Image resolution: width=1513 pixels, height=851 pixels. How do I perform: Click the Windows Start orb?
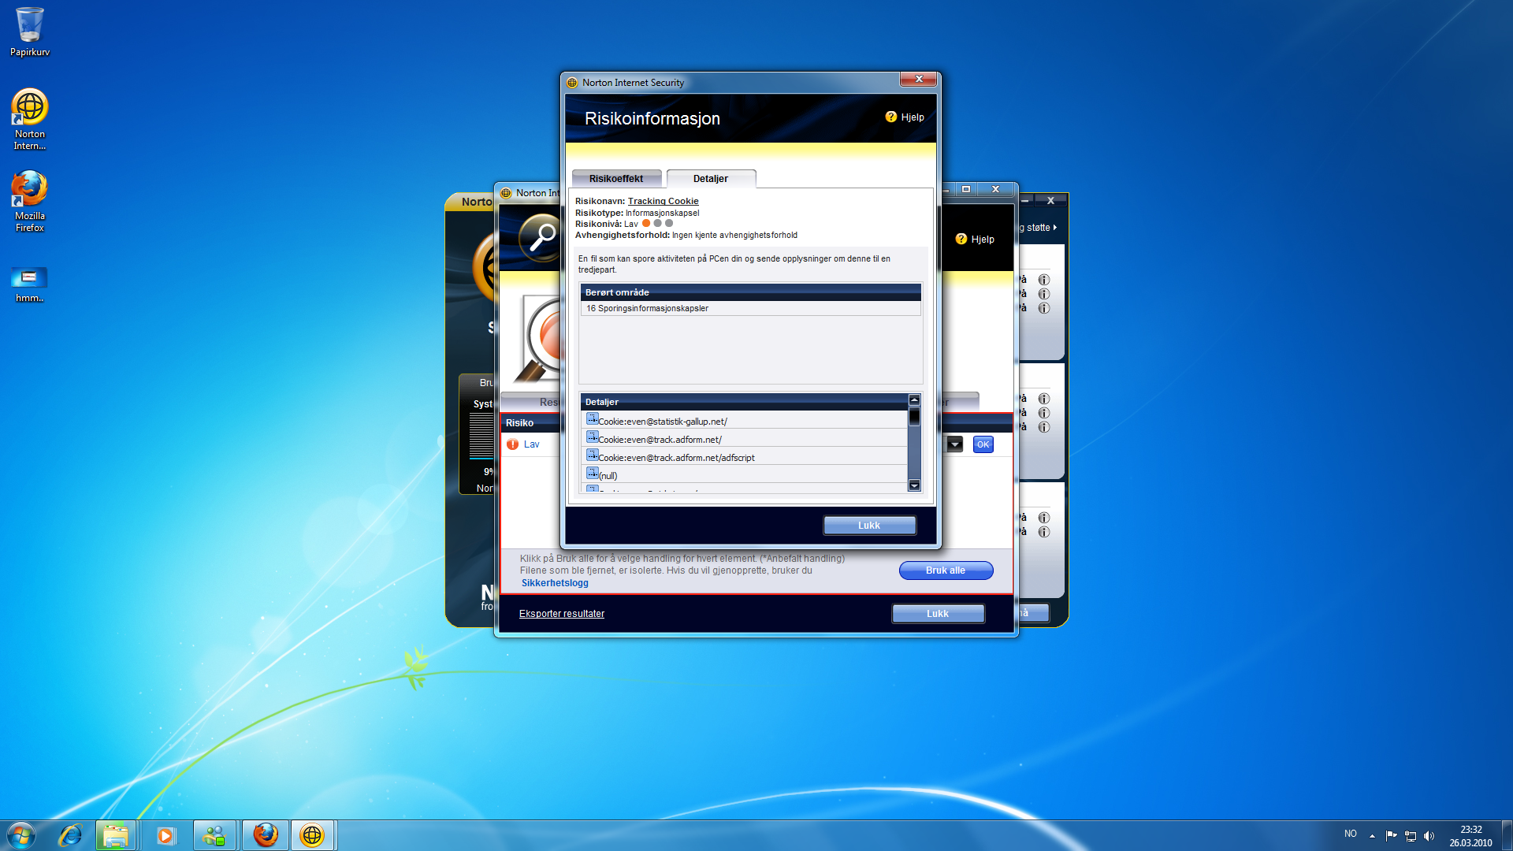click(x=21, y=835)
